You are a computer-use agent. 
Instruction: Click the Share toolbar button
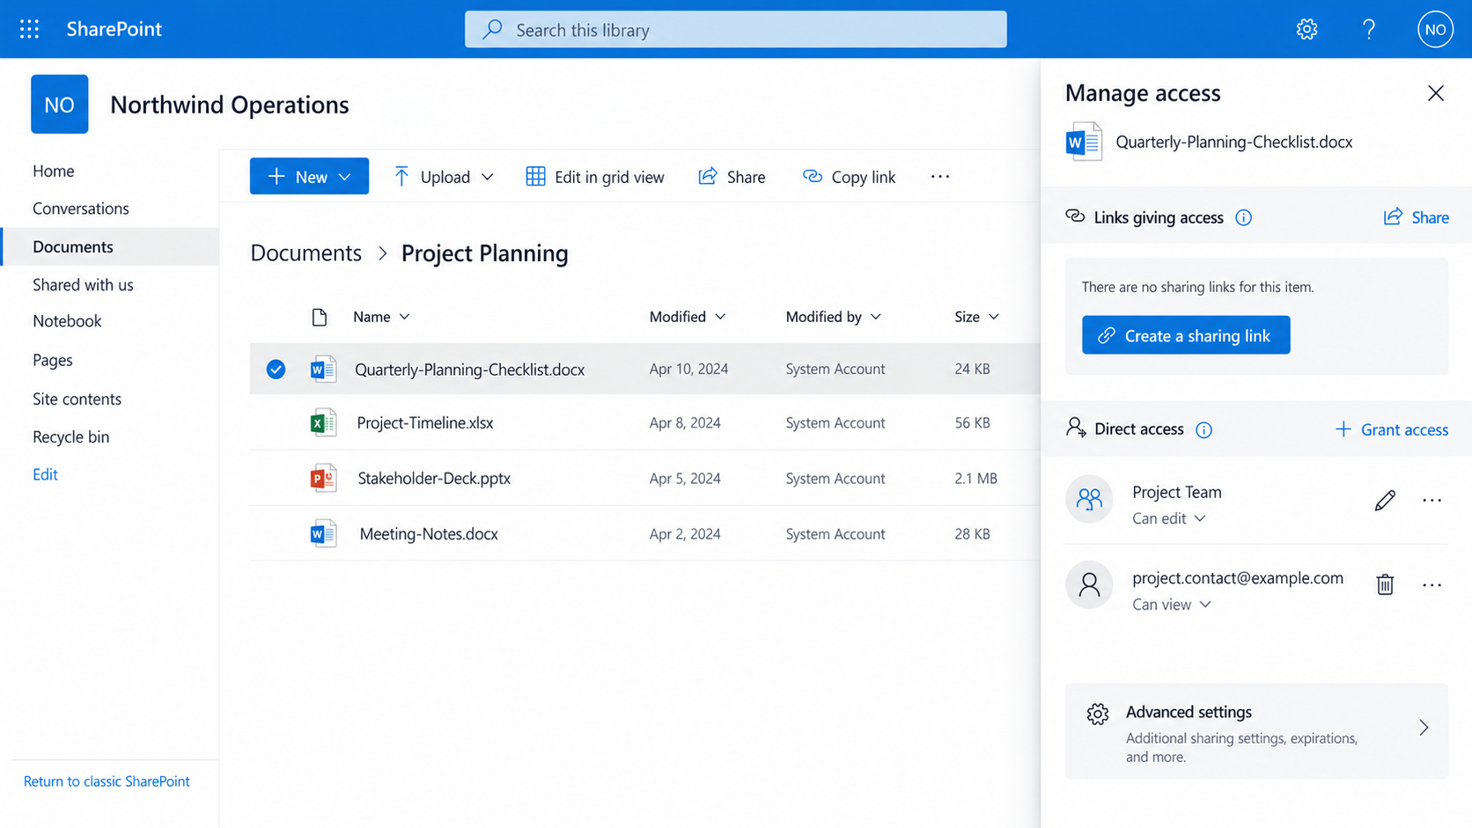[732, 177]
